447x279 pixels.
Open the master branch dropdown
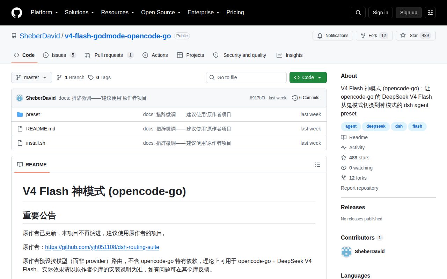coord(31,77)
